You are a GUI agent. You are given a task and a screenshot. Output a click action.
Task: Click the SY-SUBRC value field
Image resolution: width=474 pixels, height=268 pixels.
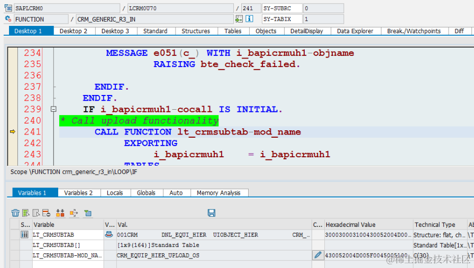tap(323, 8)
